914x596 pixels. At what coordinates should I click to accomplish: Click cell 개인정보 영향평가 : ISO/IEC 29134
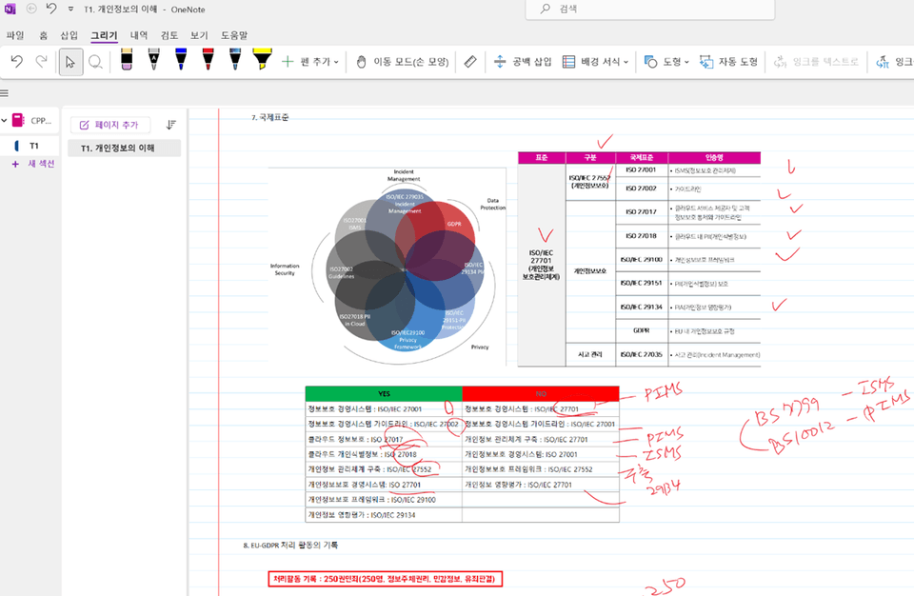(384, 515)
